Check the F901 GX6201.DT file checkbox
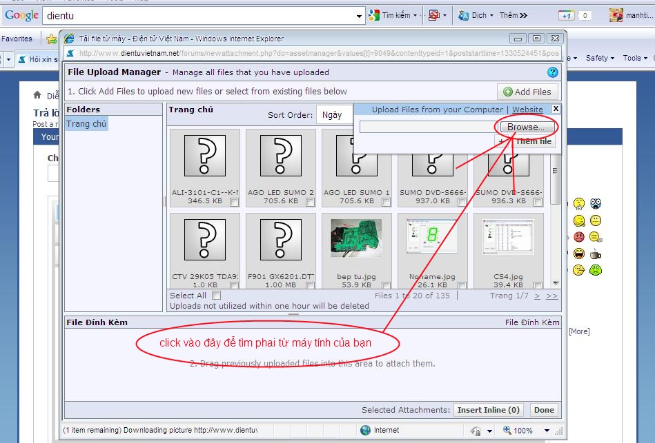 tap(310, 286)
